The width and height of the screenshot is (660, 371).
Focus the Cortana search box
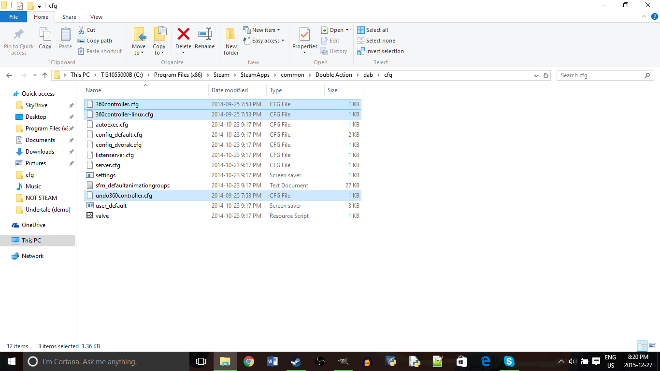tap(106, 361)
